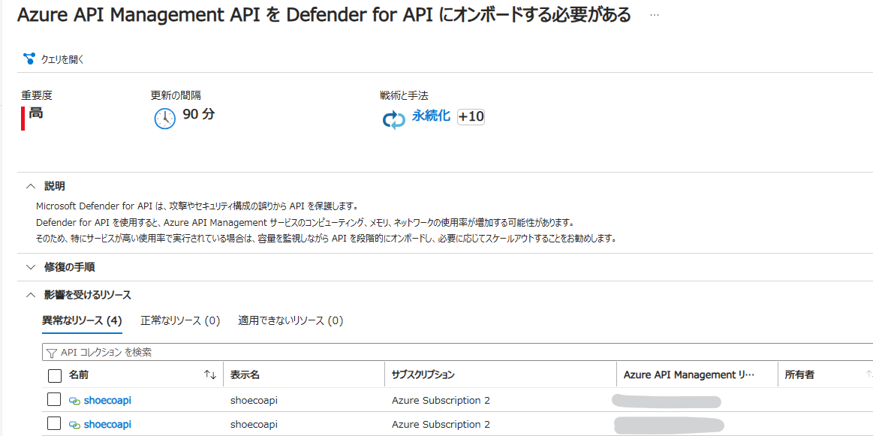Screen dimensions: 873x436
Task: Click the first row's Azure Subscription 2 cell
Action: pyautogui.click(x=441, y=401)
